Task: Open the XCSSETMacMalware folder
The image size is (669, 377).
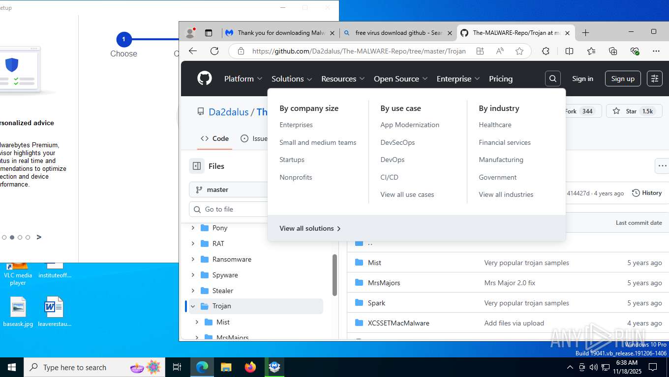Action: 398,323
